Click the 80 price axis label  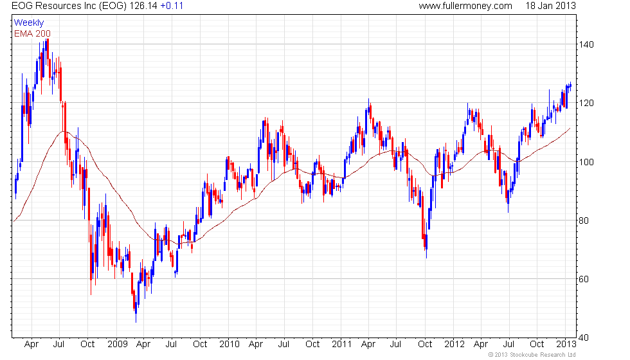pyautogui.click(x=584, y=220)
